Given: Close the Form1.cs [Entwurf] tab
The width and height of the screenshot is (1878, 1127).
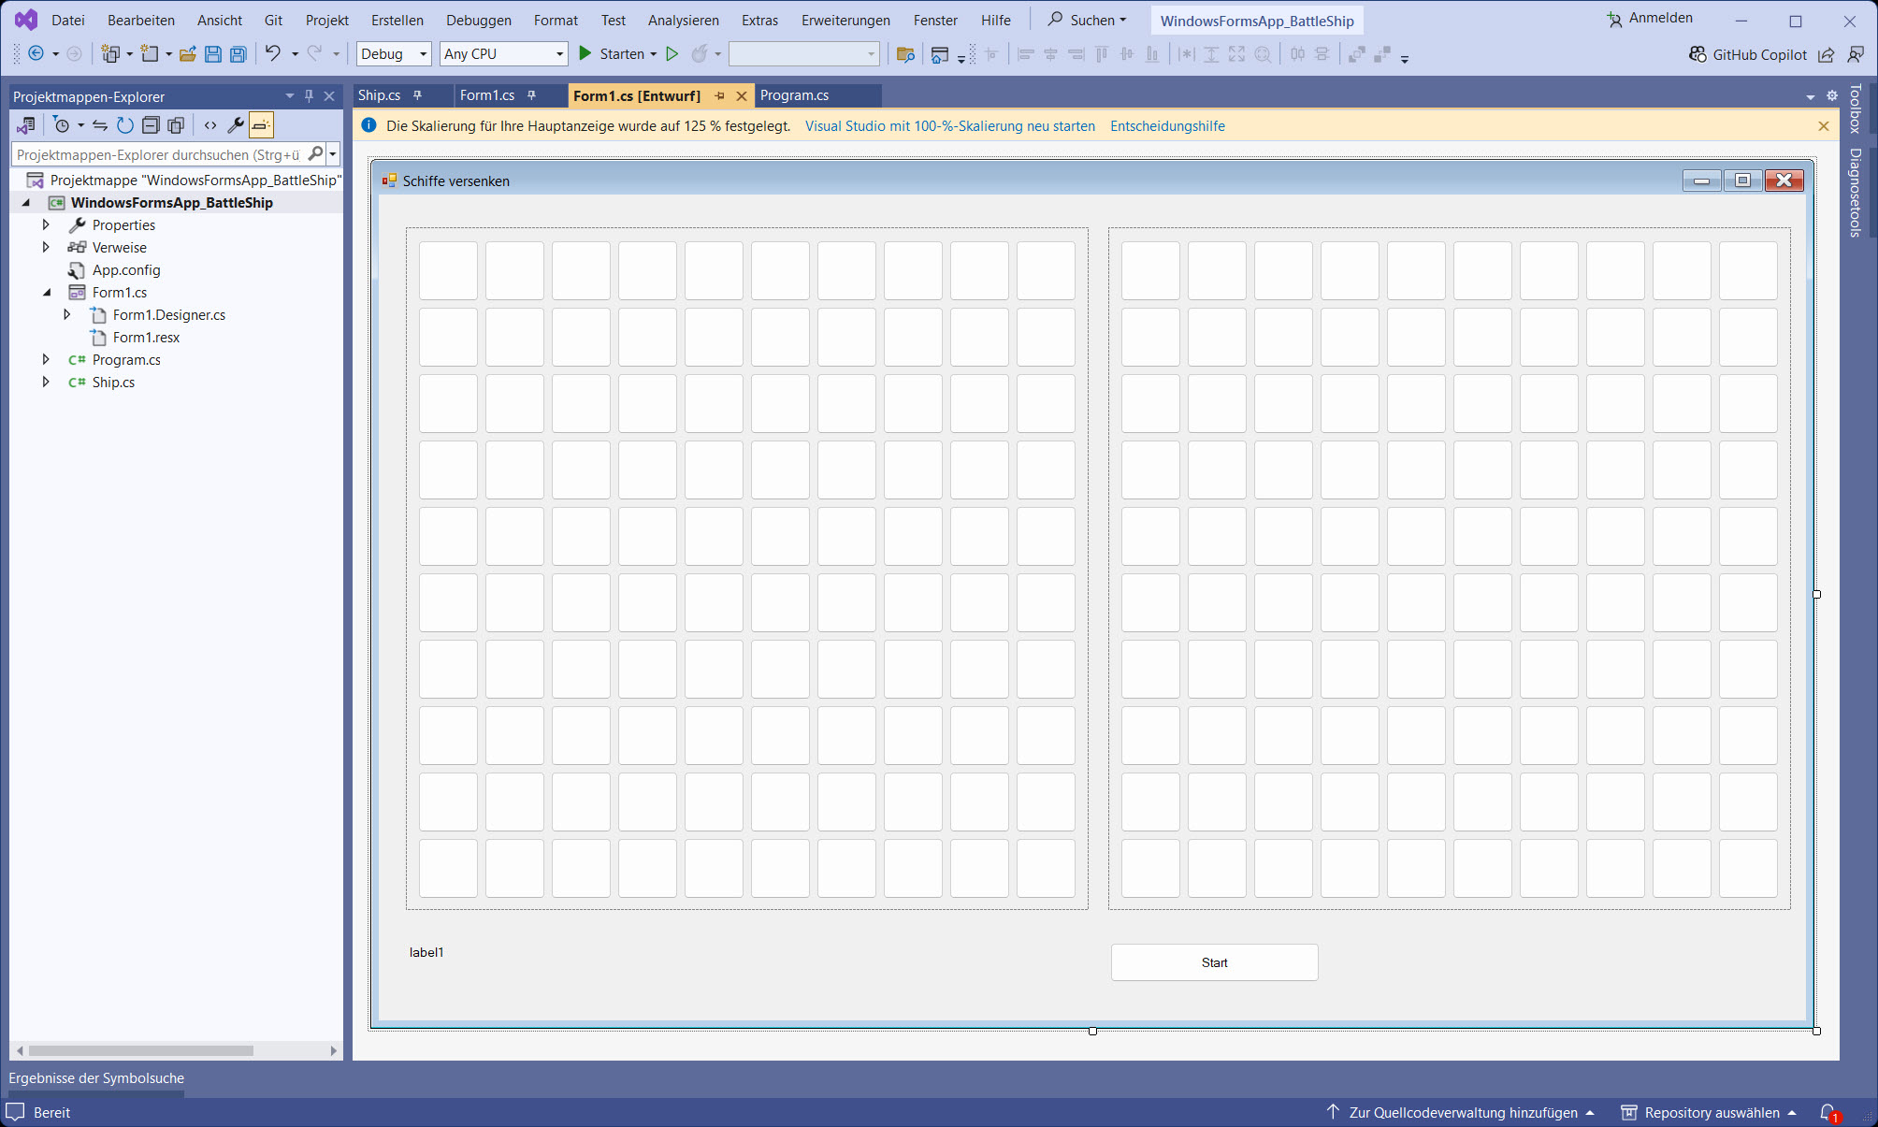Looking at the screenshot, I should (x=742, y=95).
